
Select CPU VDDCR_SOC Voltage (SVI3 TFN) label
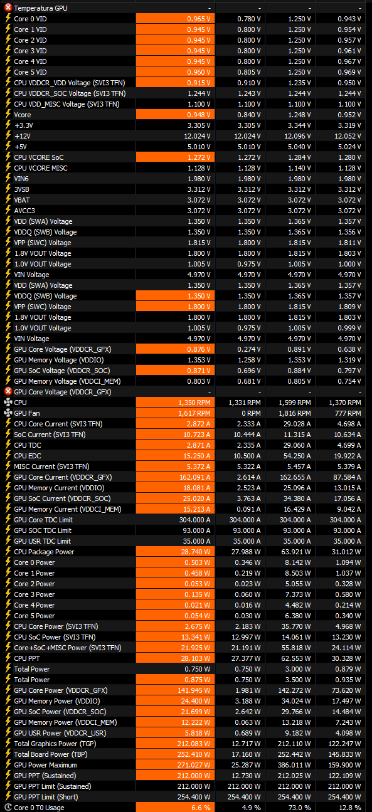tap(70, 93)
